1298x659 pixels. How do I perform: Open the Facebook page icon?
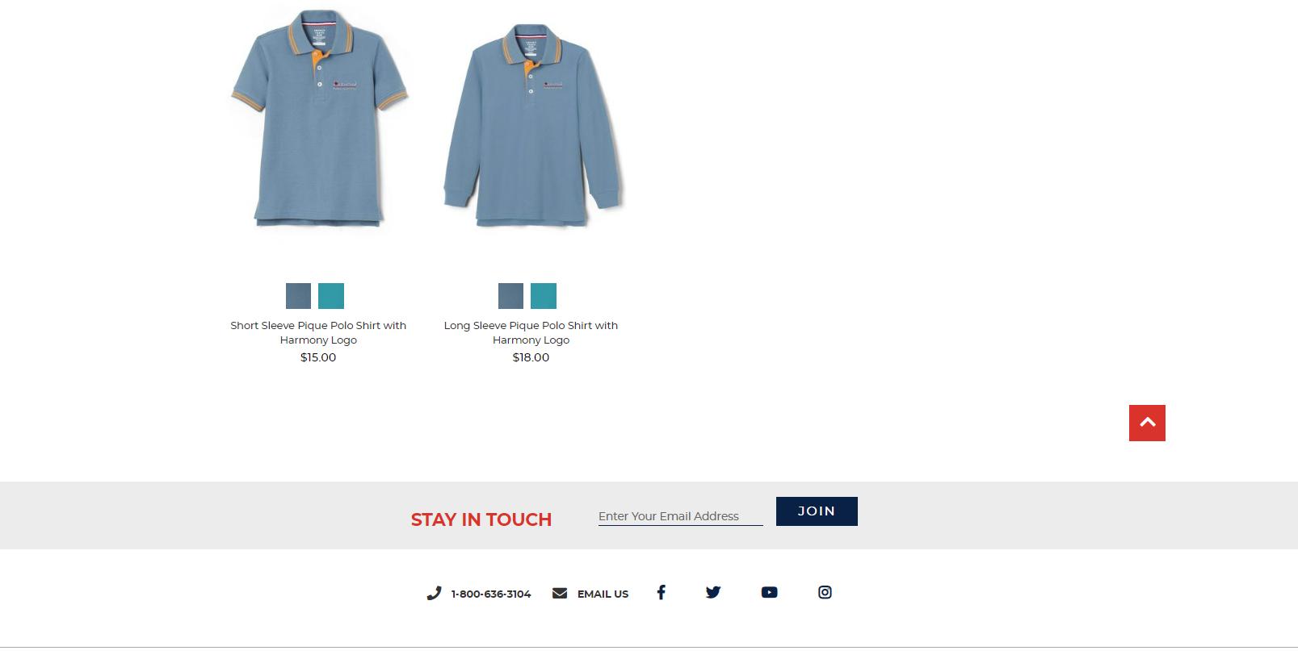(661, 592)
